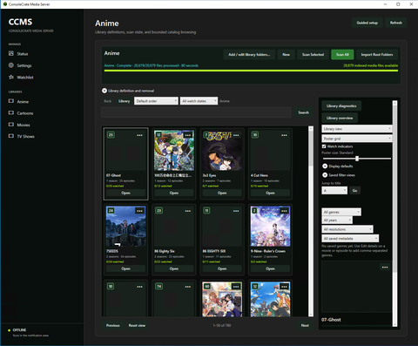Click the New library button

(x=287, y=55)
